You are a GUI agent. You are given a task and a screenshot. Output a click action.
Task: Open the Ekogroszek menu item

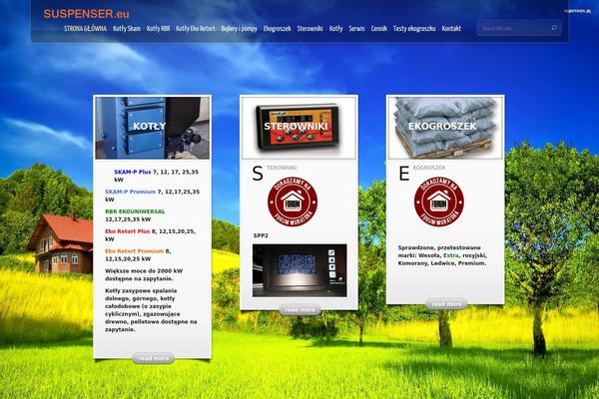pyautogui.click(x=277, y=29)
